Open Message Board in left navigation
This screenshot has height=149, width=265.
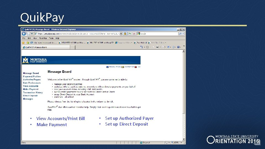31,73
